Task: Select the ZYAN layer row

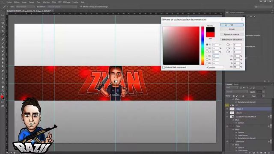Action: [248, 126]
